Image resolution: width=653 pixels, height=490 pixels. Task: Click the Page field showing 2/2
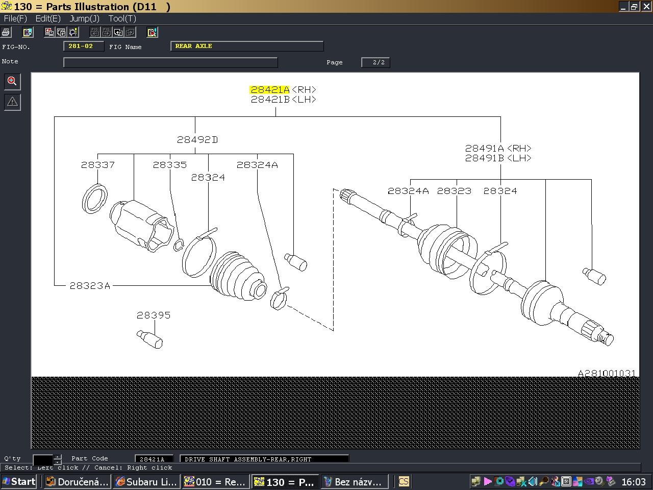(x=375, y=62)
